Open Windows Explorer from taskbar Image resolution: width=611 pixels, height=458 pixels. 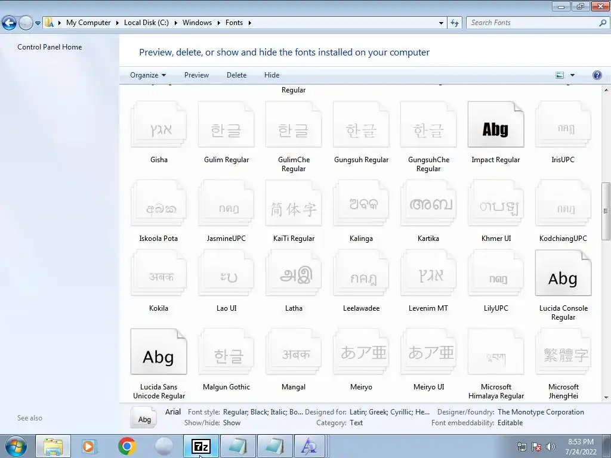(53, 446)
